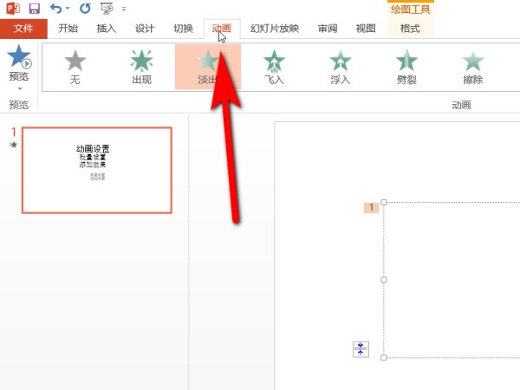Select slide 1 thumbnail in the panel
The height and width of the screenshot is (390, 520).
pos(97,170)
